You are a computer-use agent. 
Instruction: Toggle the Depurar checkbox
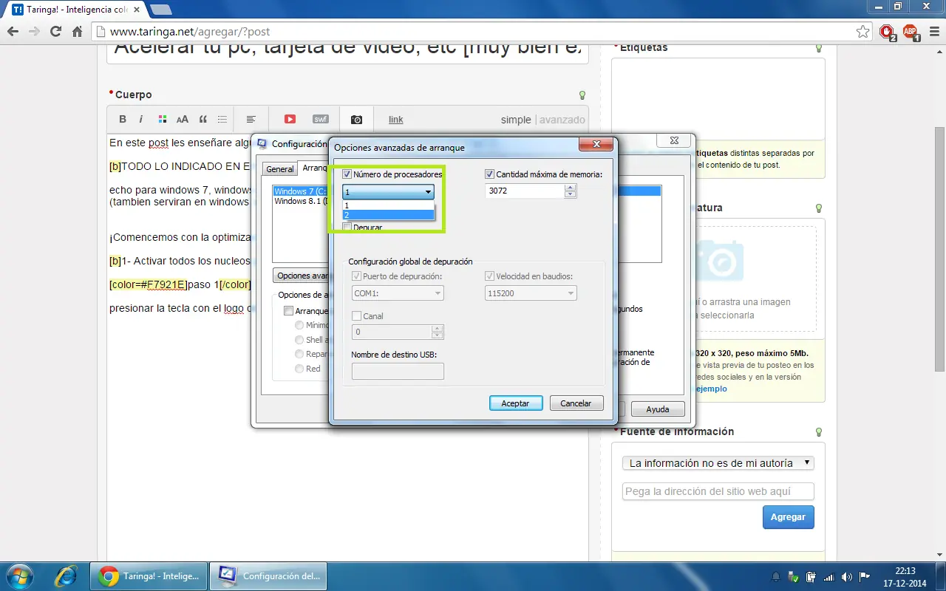coord(347,228)
